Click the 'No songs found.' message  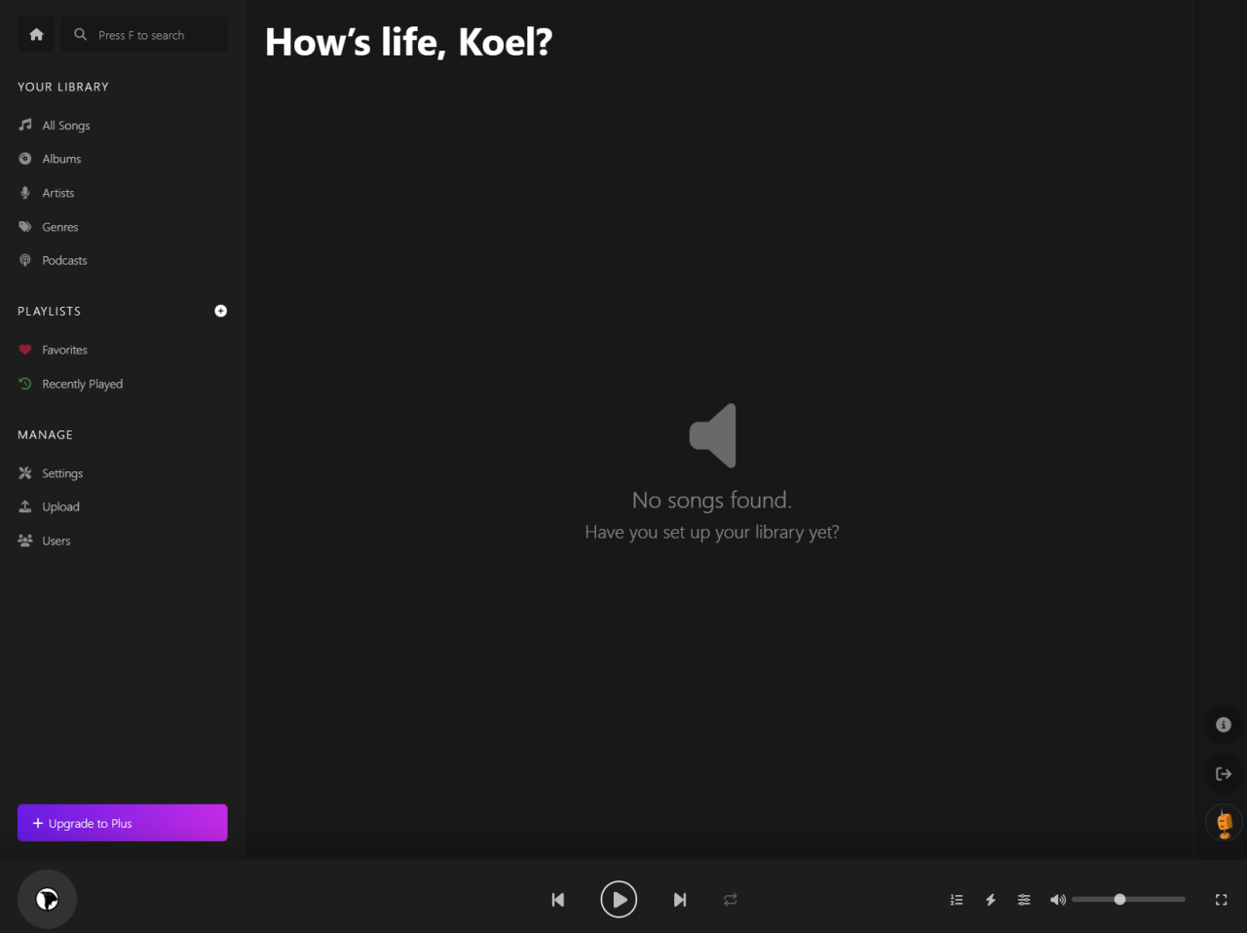click(x=712, y=500)
